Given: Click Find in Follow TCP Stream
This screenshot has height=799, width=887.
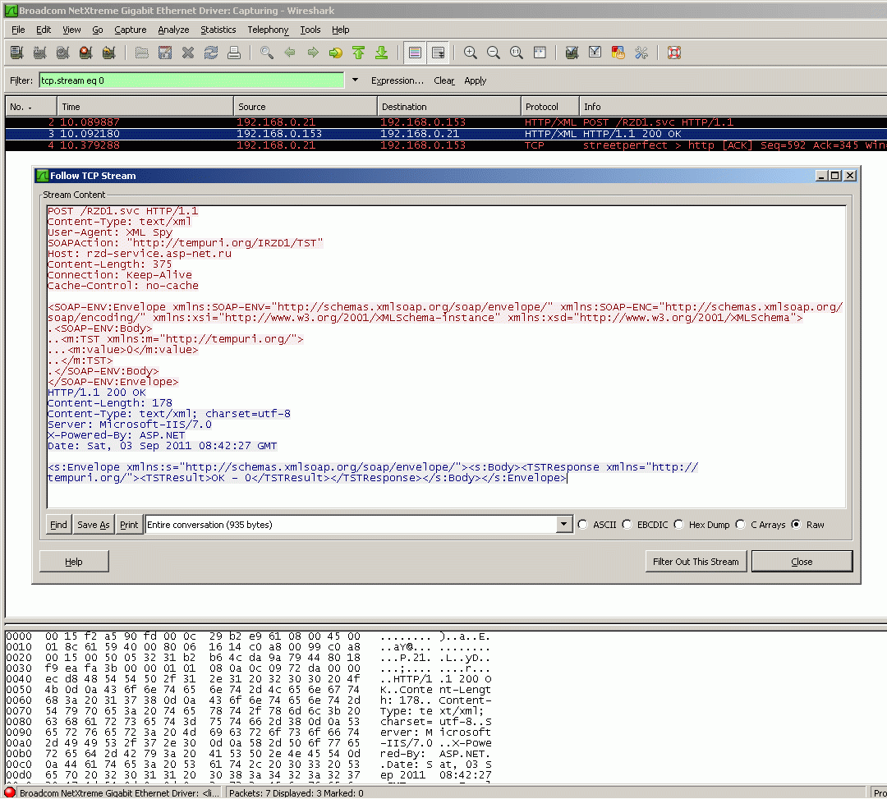Looking at the screenshot, I should [x=58, y=525].
